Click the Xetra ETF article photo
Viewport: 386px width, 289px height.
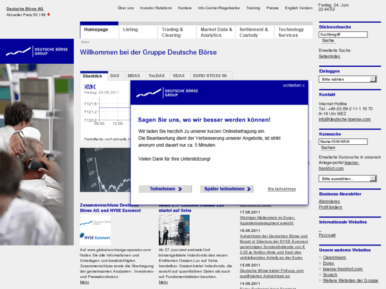coord(174,230)
